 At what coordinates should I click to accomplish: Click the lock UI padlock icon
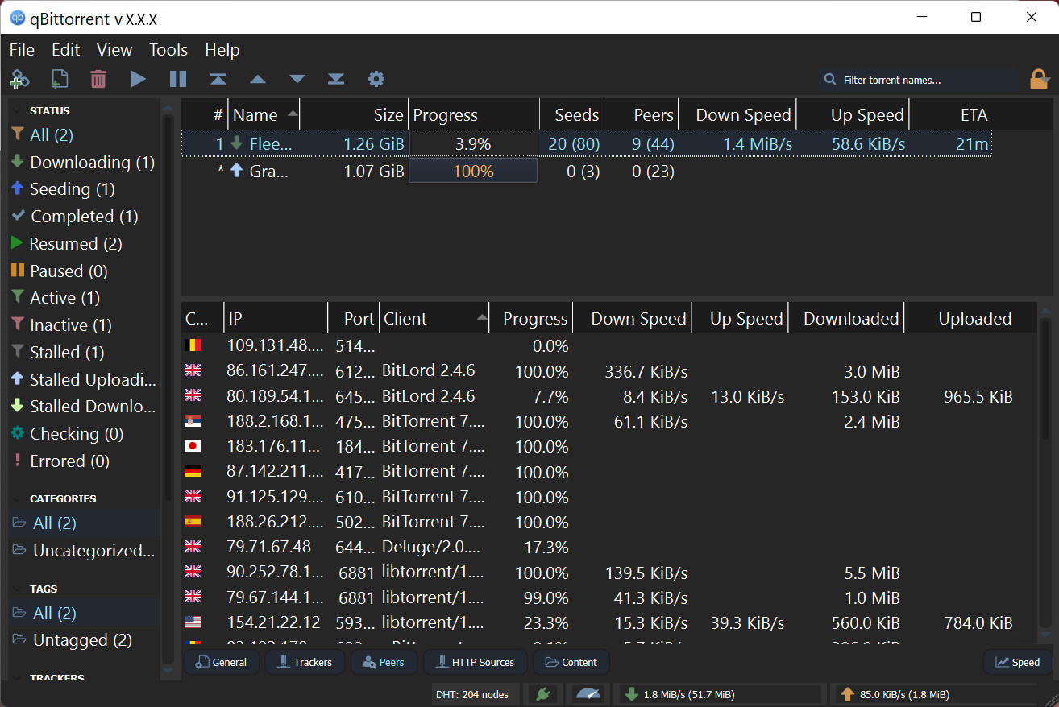click(1040, 79)
